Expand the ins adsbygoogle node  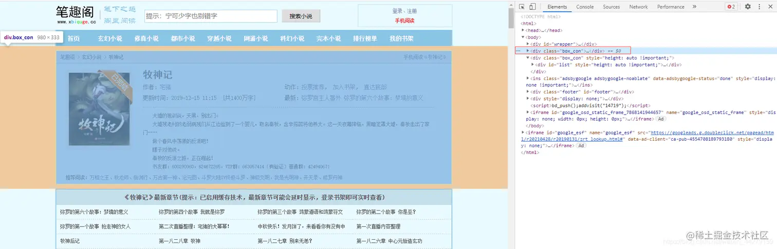pos(528,79)
